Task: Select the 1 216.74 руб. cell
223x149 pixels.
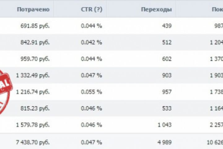Action: pyautogui.click(x=33, y=92)
